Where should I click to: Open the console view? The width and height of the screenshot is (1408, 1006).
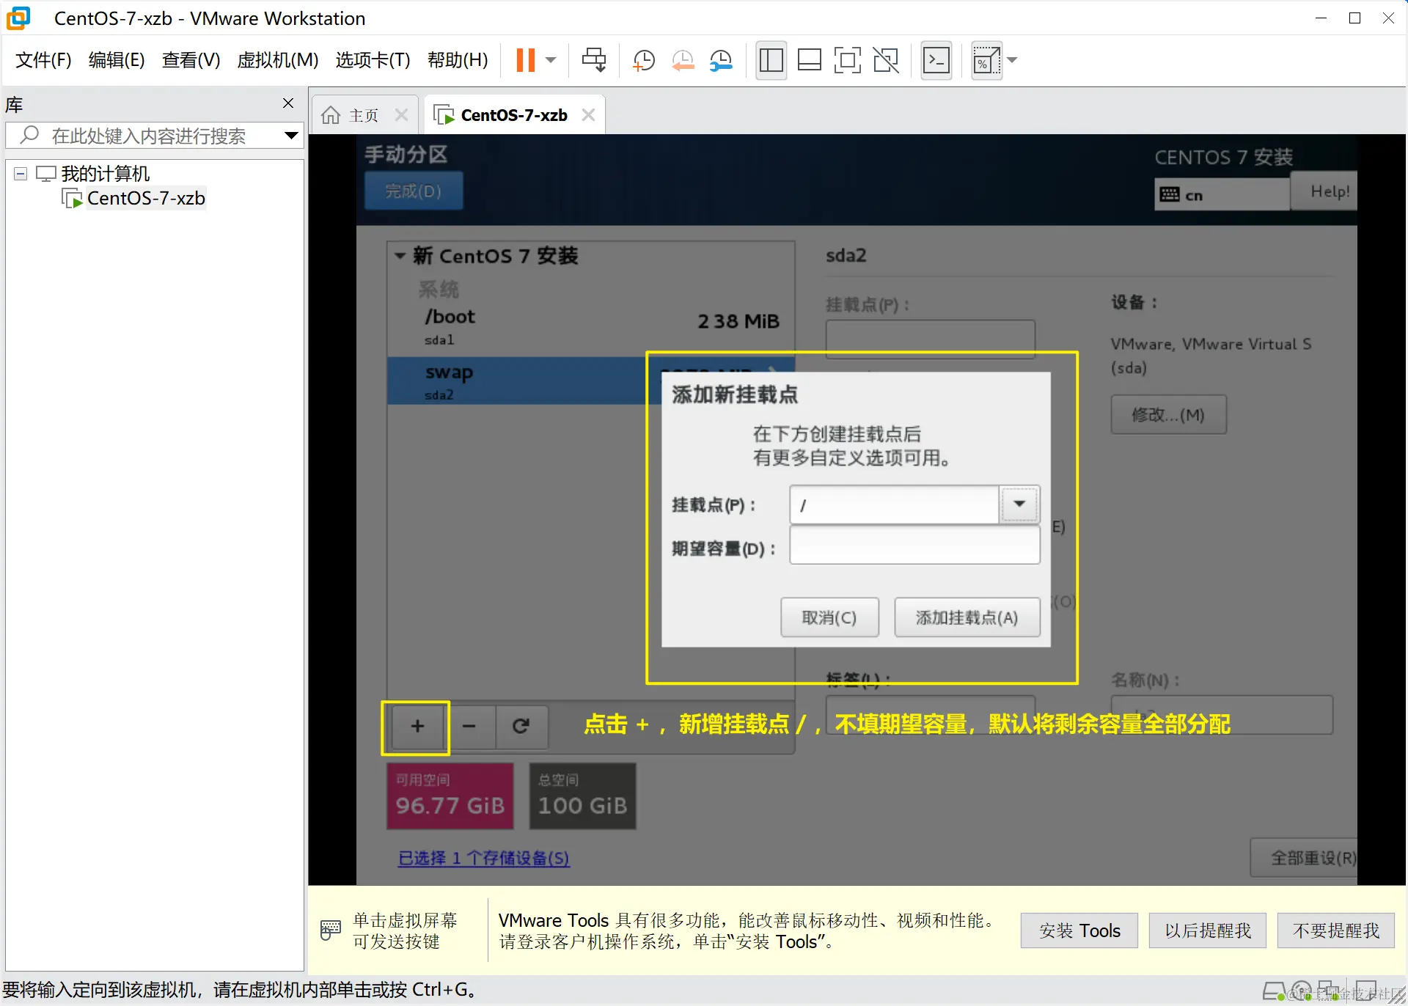pyautogui.click(x=936, y=60)
